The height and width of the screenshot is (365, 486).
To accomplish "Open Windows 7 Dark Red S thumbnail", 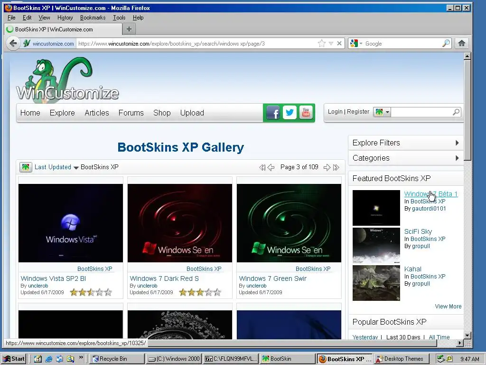I will (180, 223).
